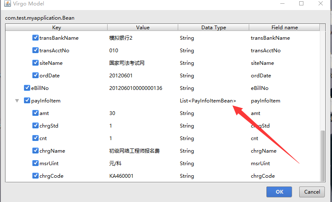Uncheck the cnt checkbox

(35, 138)
